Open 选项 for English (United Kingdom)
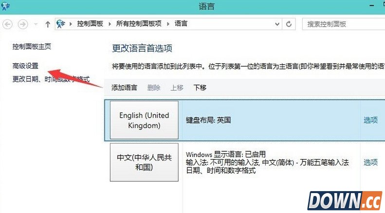The image size is (385, 213). [x=370, y=120]
